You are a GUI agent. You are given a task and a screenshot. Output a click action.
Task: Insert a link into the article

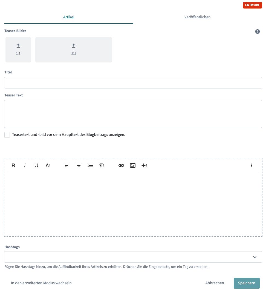pos(121,165)
